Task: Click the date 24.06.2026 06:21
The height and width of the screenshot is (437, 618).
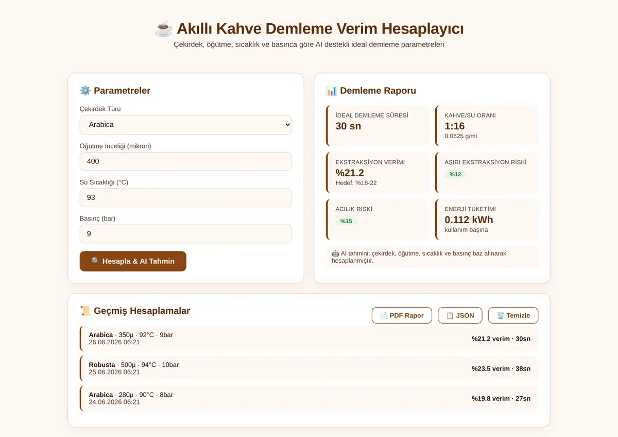Action: 114,402
